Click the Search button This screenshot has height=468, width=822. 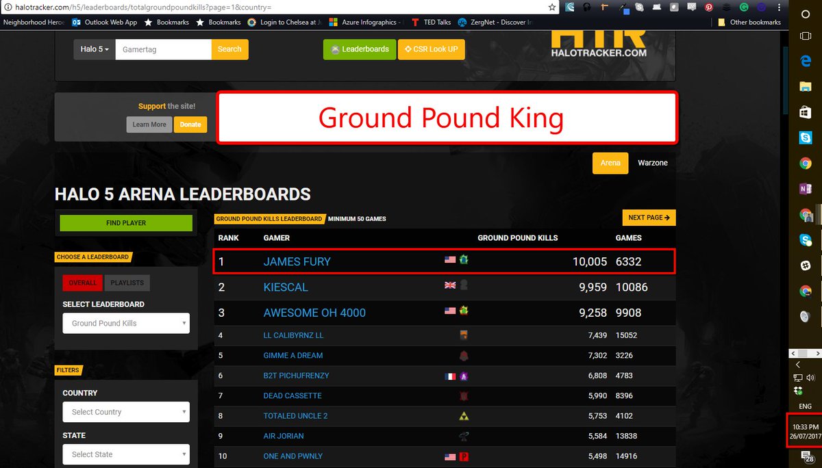pos(229,49)
